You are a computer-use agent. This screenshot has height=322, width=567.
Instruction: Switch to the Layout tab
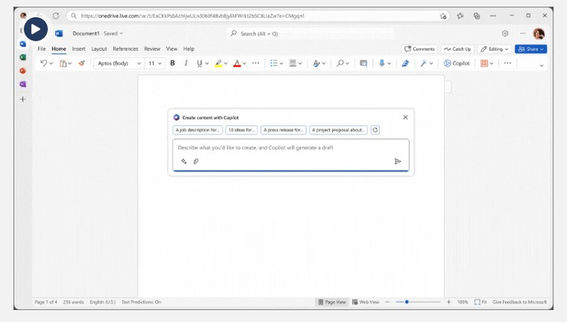pyautogui.click(x=99, y=49)
